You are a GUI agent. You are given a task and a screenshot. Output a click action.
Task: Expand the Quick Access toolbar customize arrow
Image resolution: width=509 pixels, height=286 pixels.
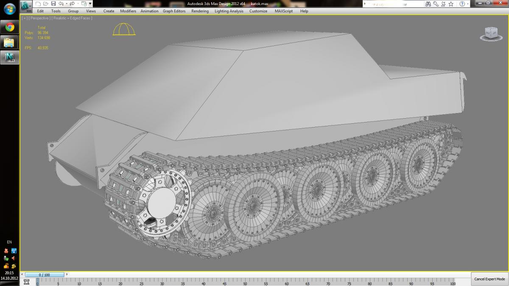point(90,4)
